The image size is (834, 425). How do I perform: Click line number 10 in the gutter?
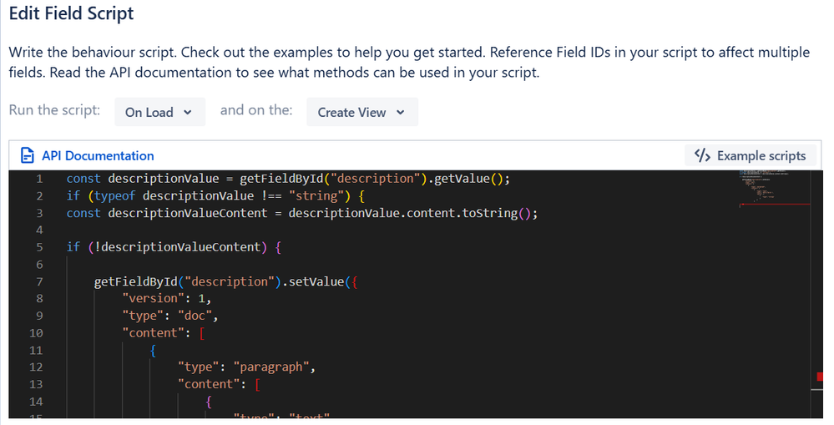36,333
